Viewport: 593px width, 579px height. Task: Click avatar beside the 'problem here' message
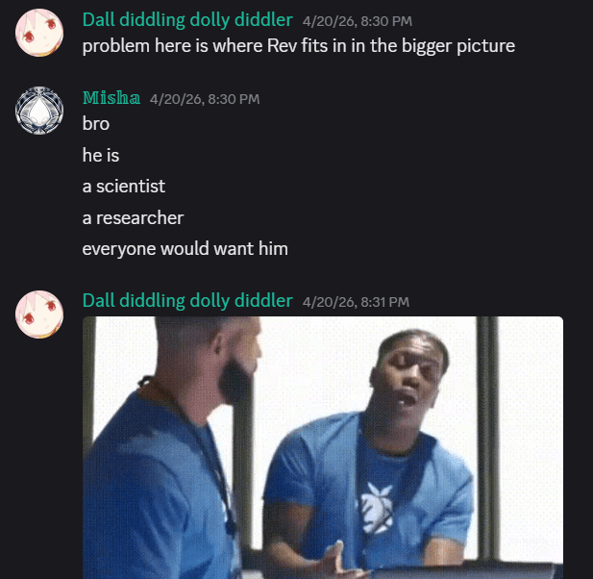39,33
